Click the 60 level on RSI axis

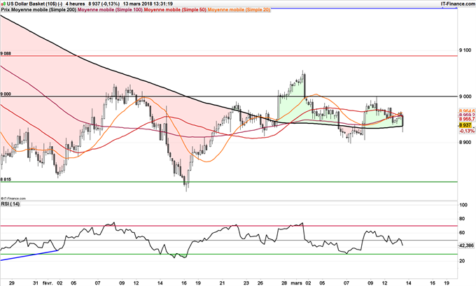(462, 233)
